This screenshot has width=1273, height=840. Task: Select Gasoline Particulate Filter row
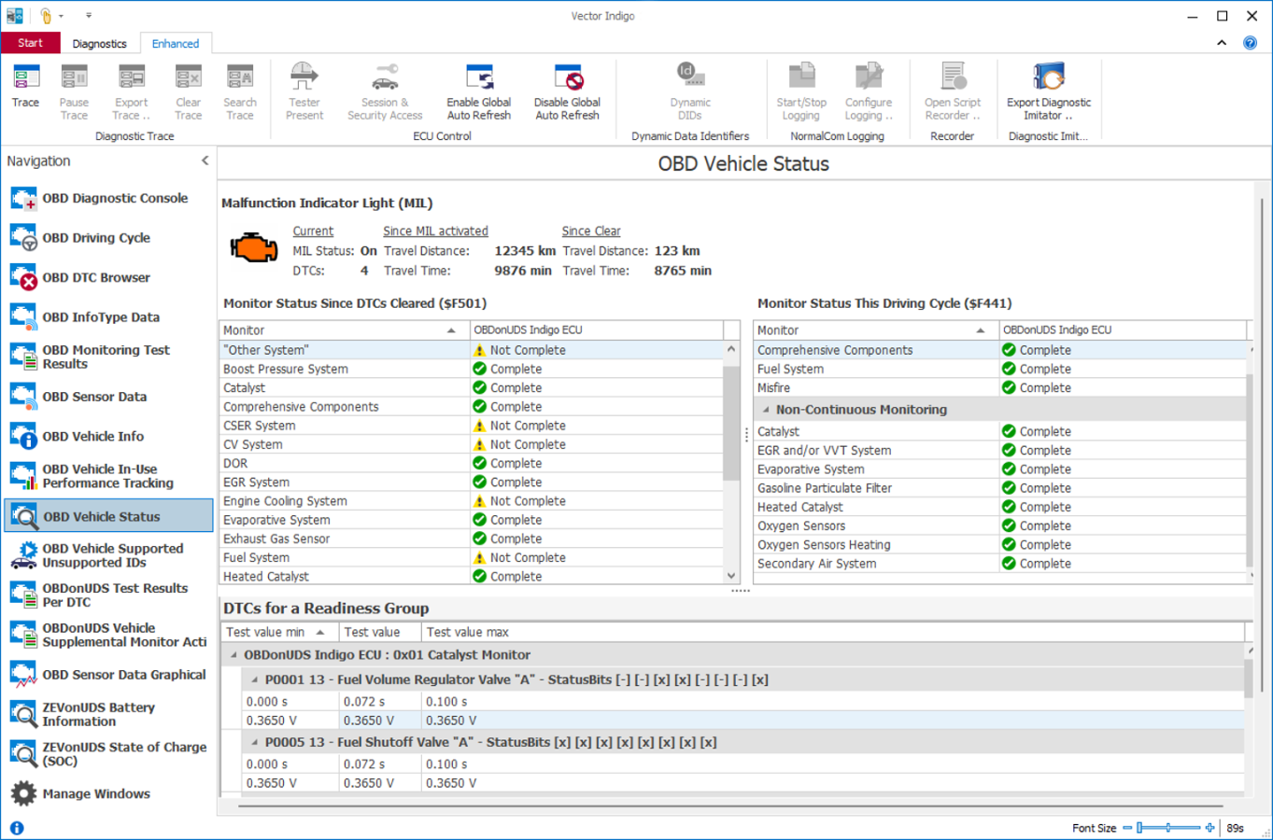[1000, 488]
